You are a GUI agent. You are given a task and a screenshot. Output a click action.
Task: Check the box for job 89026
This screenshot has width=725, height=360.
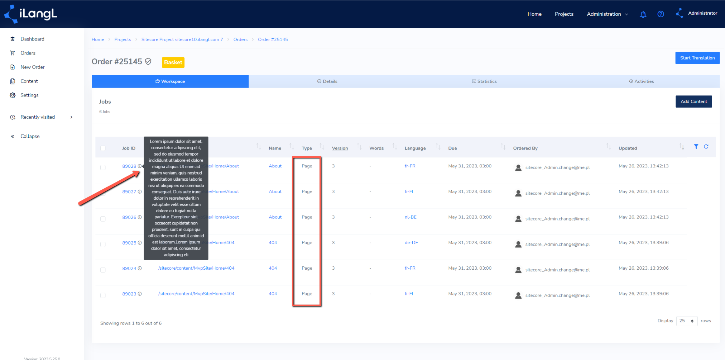(103, 219)
